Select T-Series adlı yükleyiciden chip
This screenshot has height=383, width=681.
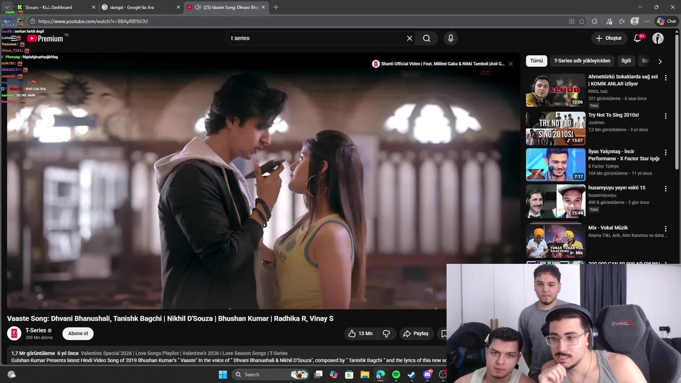[582, 61]
